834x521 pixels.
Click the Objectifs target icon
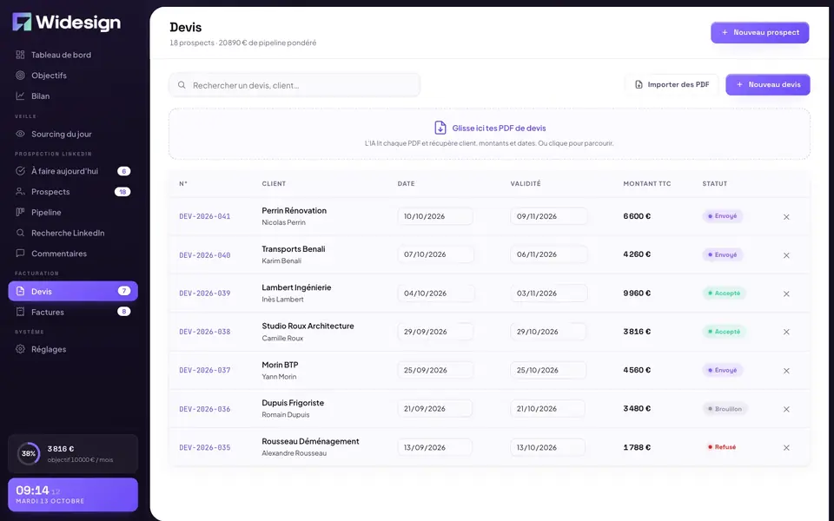coord(20,76)
